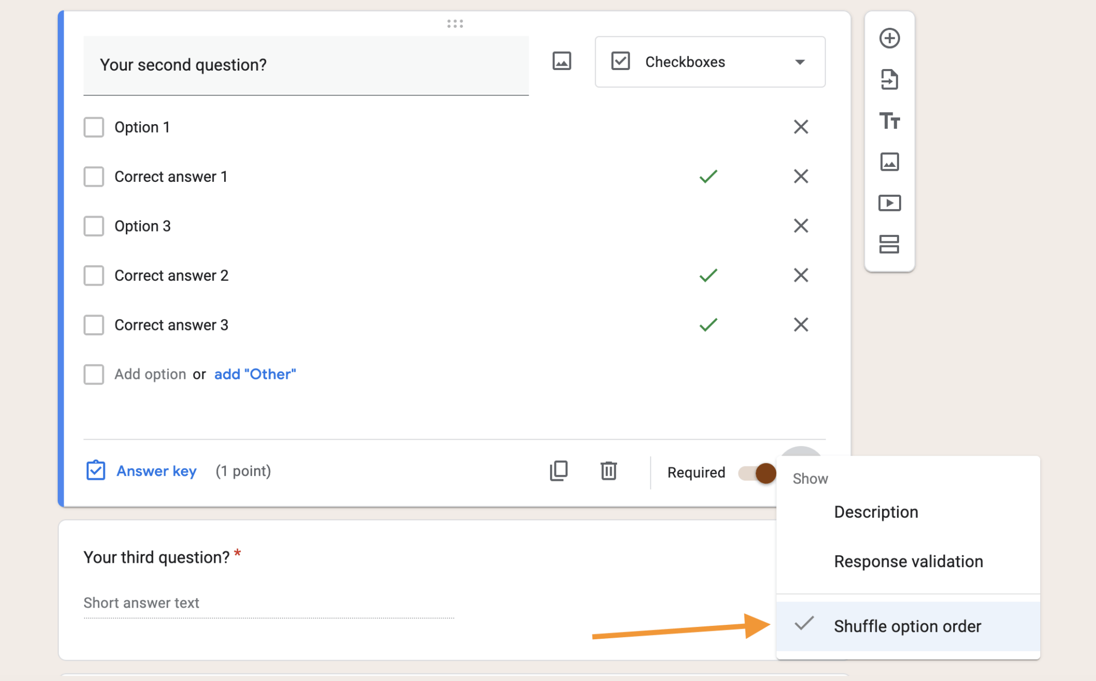Image resolution: width=1096 pixels, height=681 pixels.
Task: Duplicate the second question
Action: pos(558,471)
